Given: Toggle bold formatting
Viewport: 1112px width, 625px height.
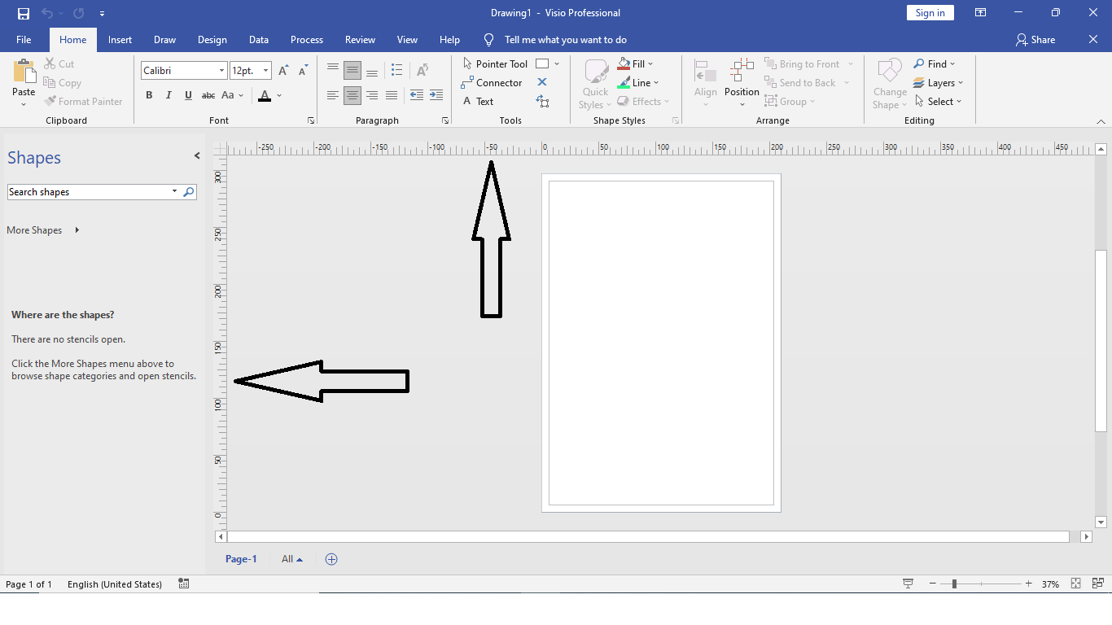Looking at the screenshot, I should 149,95.
